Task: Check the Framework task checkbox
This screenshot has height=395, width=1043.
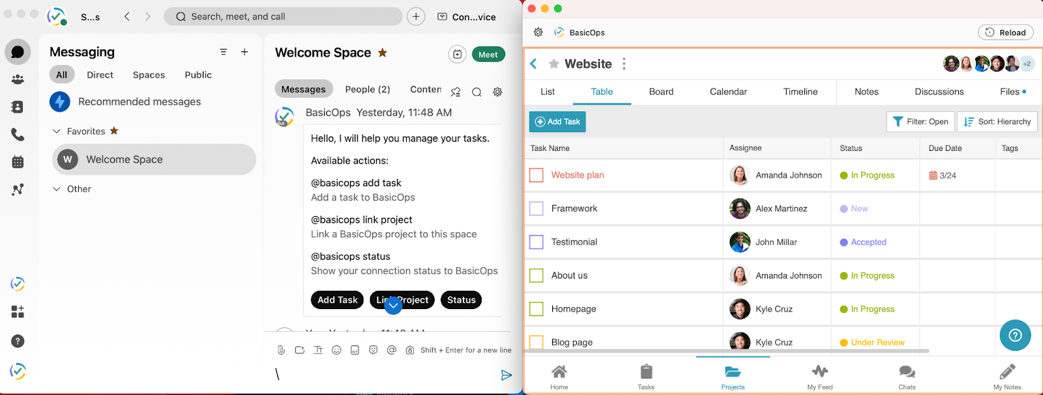Action: 536,209
